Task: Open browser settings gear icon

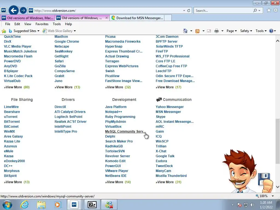Action: pos(276,10)
